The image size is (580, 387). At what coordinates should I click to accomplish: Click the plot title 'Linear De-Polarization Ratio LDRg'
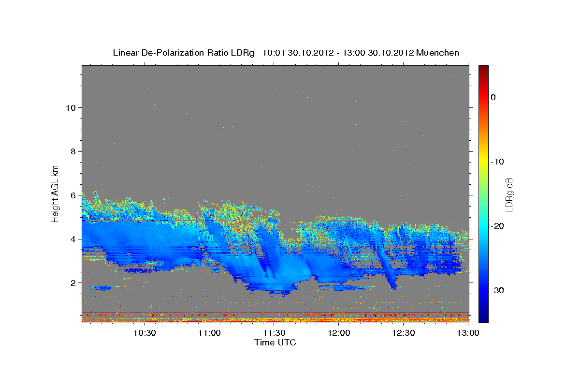point(183,53)
